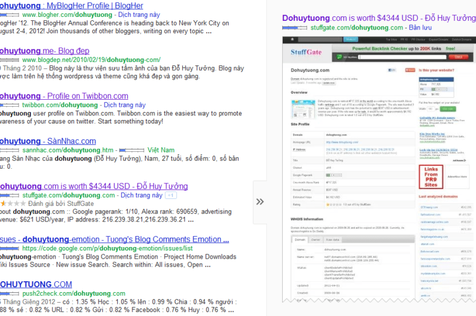The height and width of the screenshot is (316, 476).
Task: Click website screenshot thumbnail in preview Overview
Action: click(303, 108)
